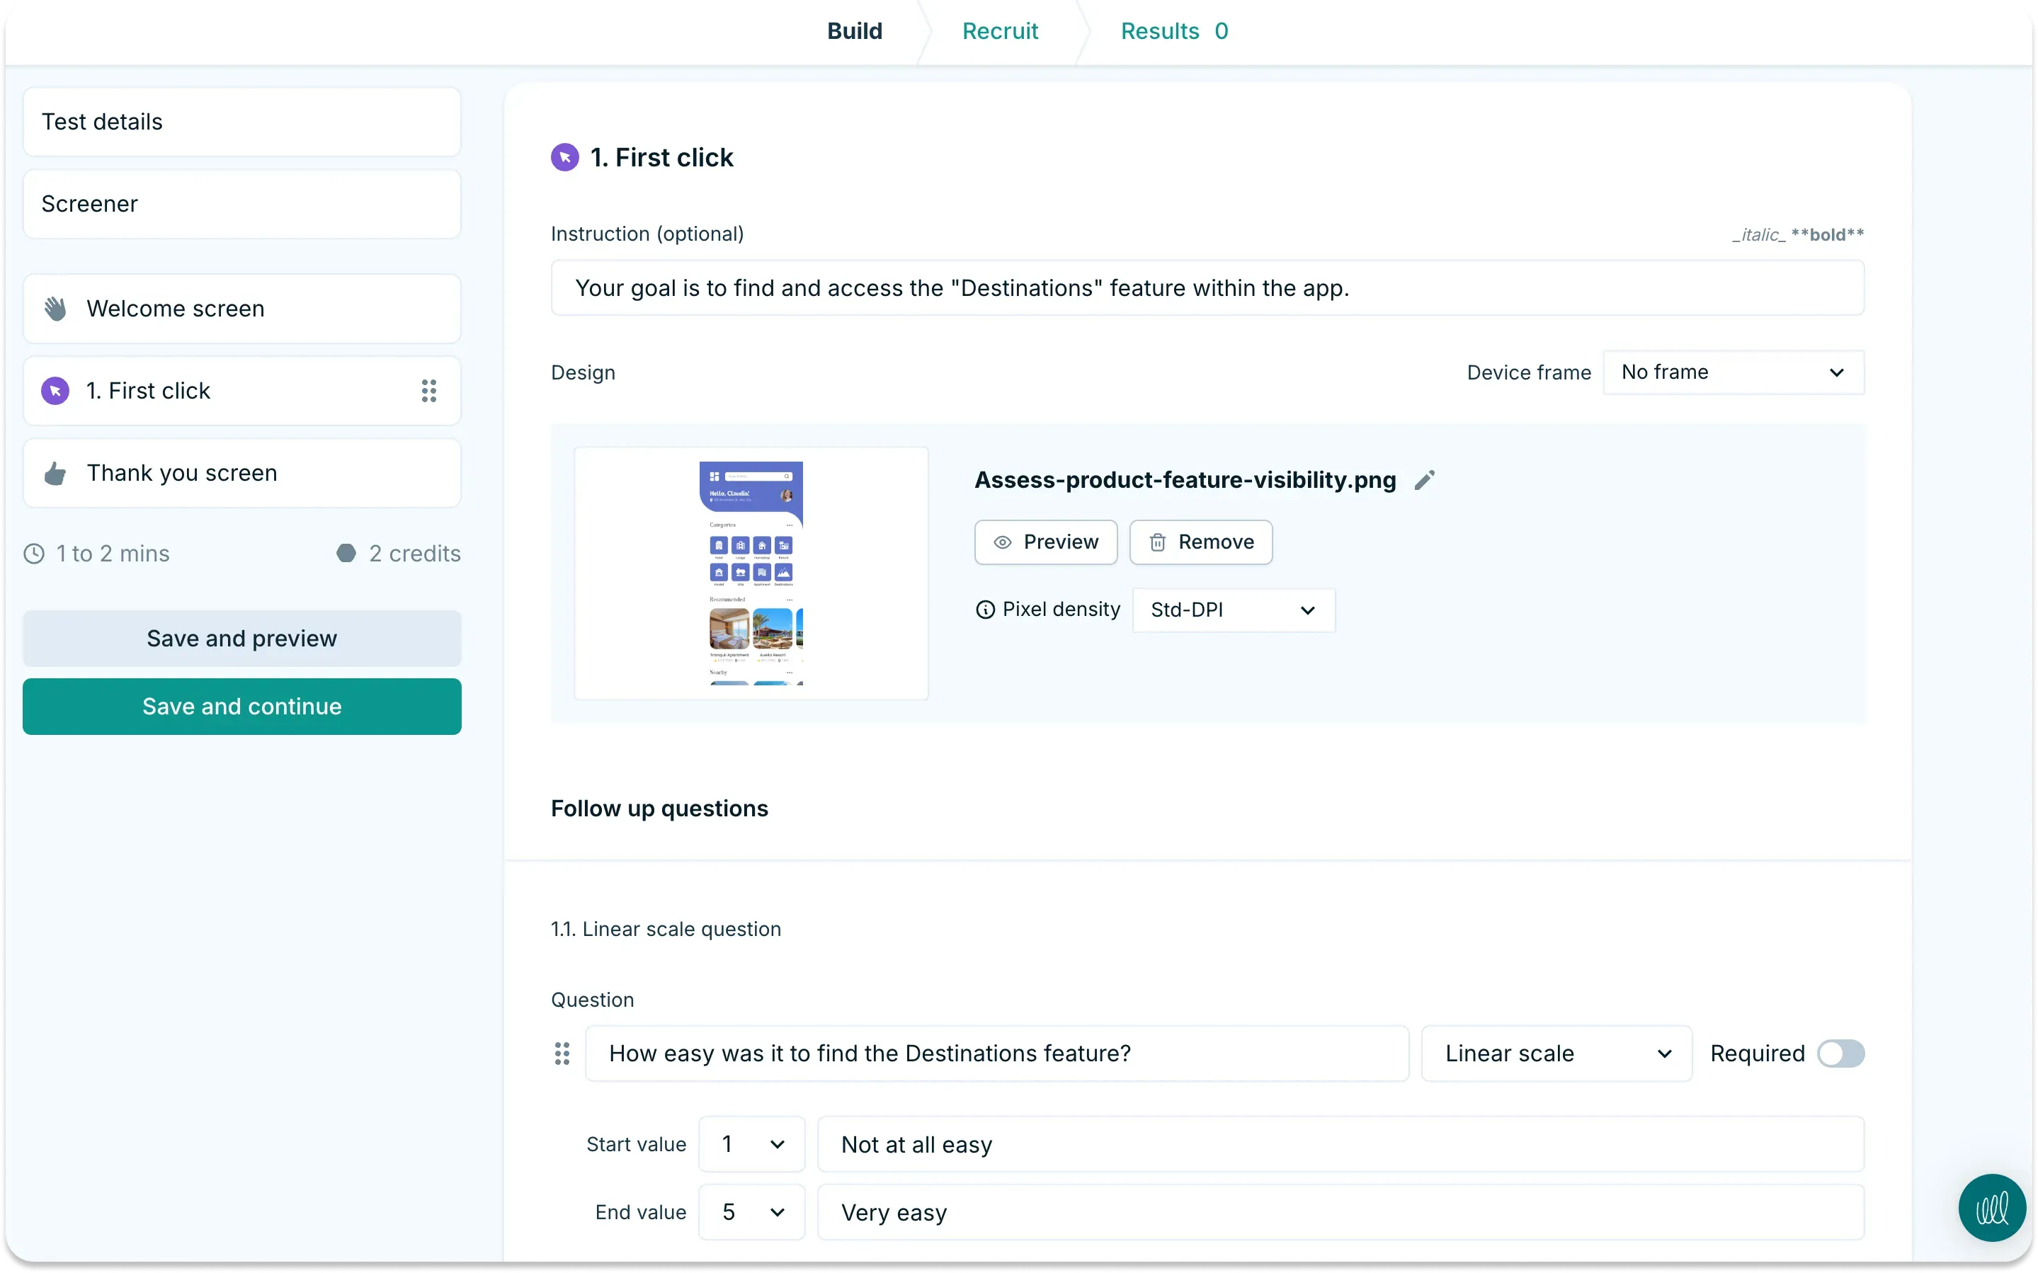This screenshot has height=1273, width=2038.
Task: Click the Pixel density info icon
Action: pyautogui.click(x=984, y=610)
